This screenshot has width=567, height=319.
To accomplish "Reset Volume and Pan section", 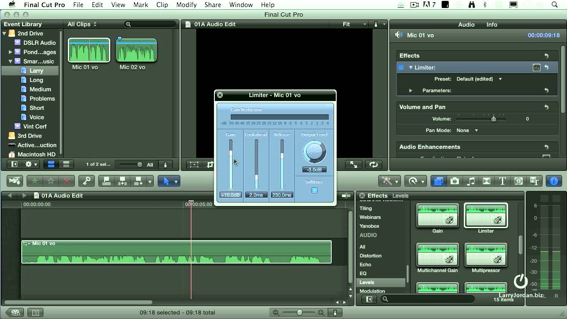I will click(x=547, y=107).
